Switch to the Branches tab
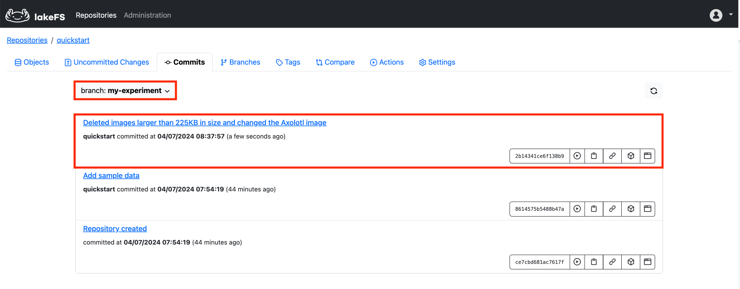 click(240, 62)
